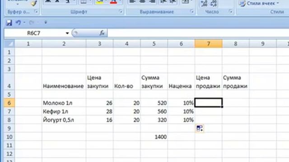Select column 4 header
Viewport: 289px width, 162px height.
126,44
